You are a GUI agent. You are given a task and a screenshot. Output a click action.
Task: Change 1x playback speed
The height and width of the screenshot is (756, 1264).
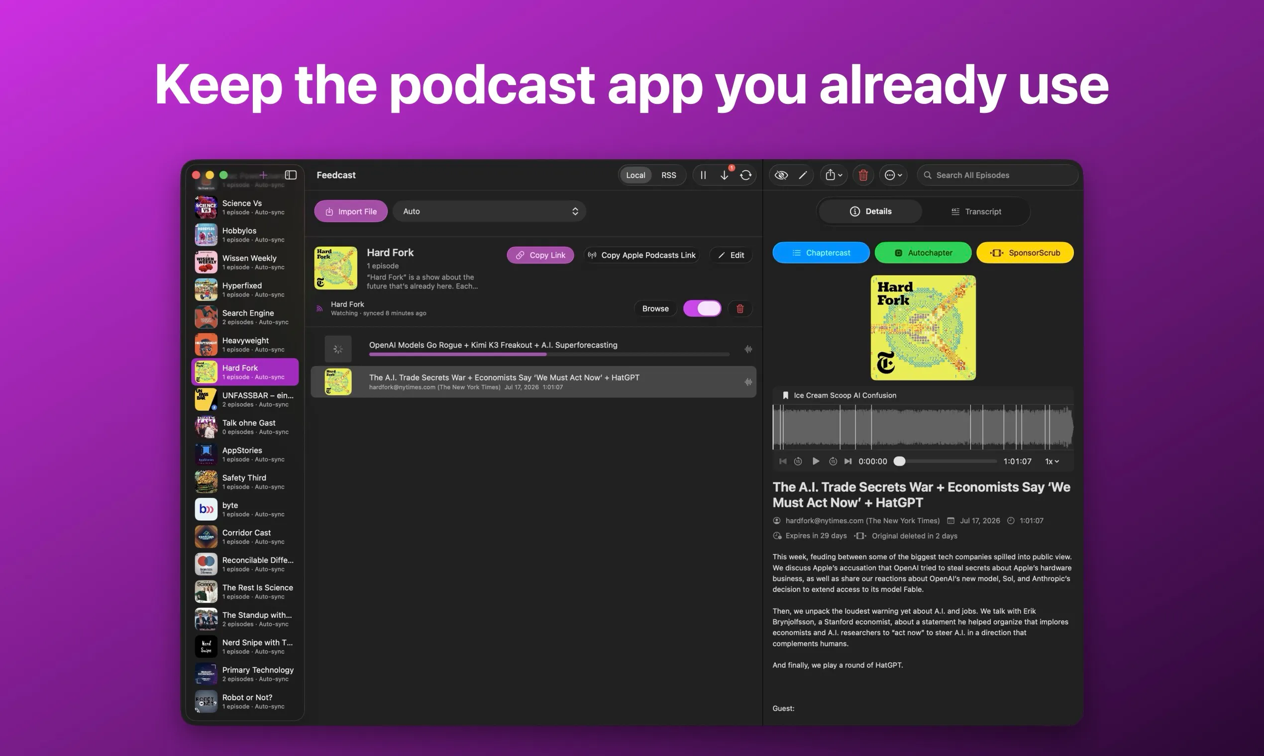tap(1052, 461)
